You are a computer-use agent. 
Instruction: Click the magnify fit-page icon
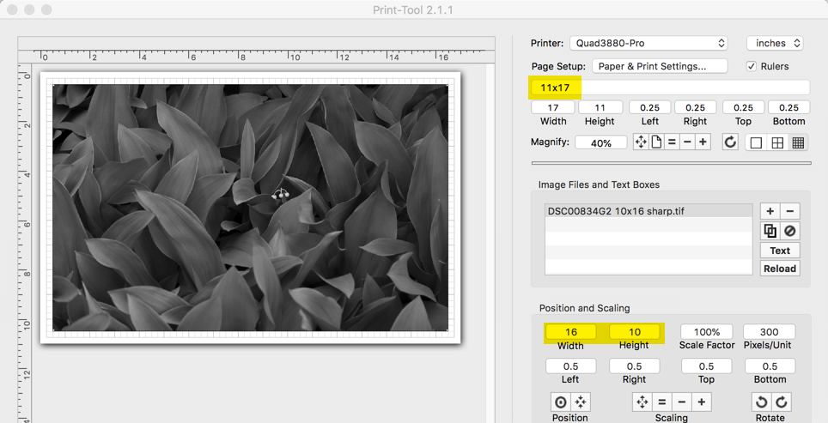pyautogui.click(x=656, y=142)
